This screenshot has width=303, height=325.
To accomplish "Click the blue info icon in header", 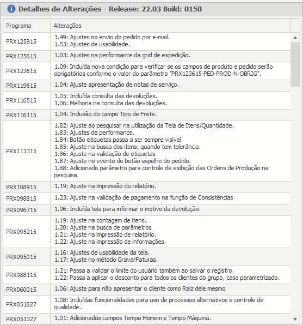I will click(x=11, y=9).
